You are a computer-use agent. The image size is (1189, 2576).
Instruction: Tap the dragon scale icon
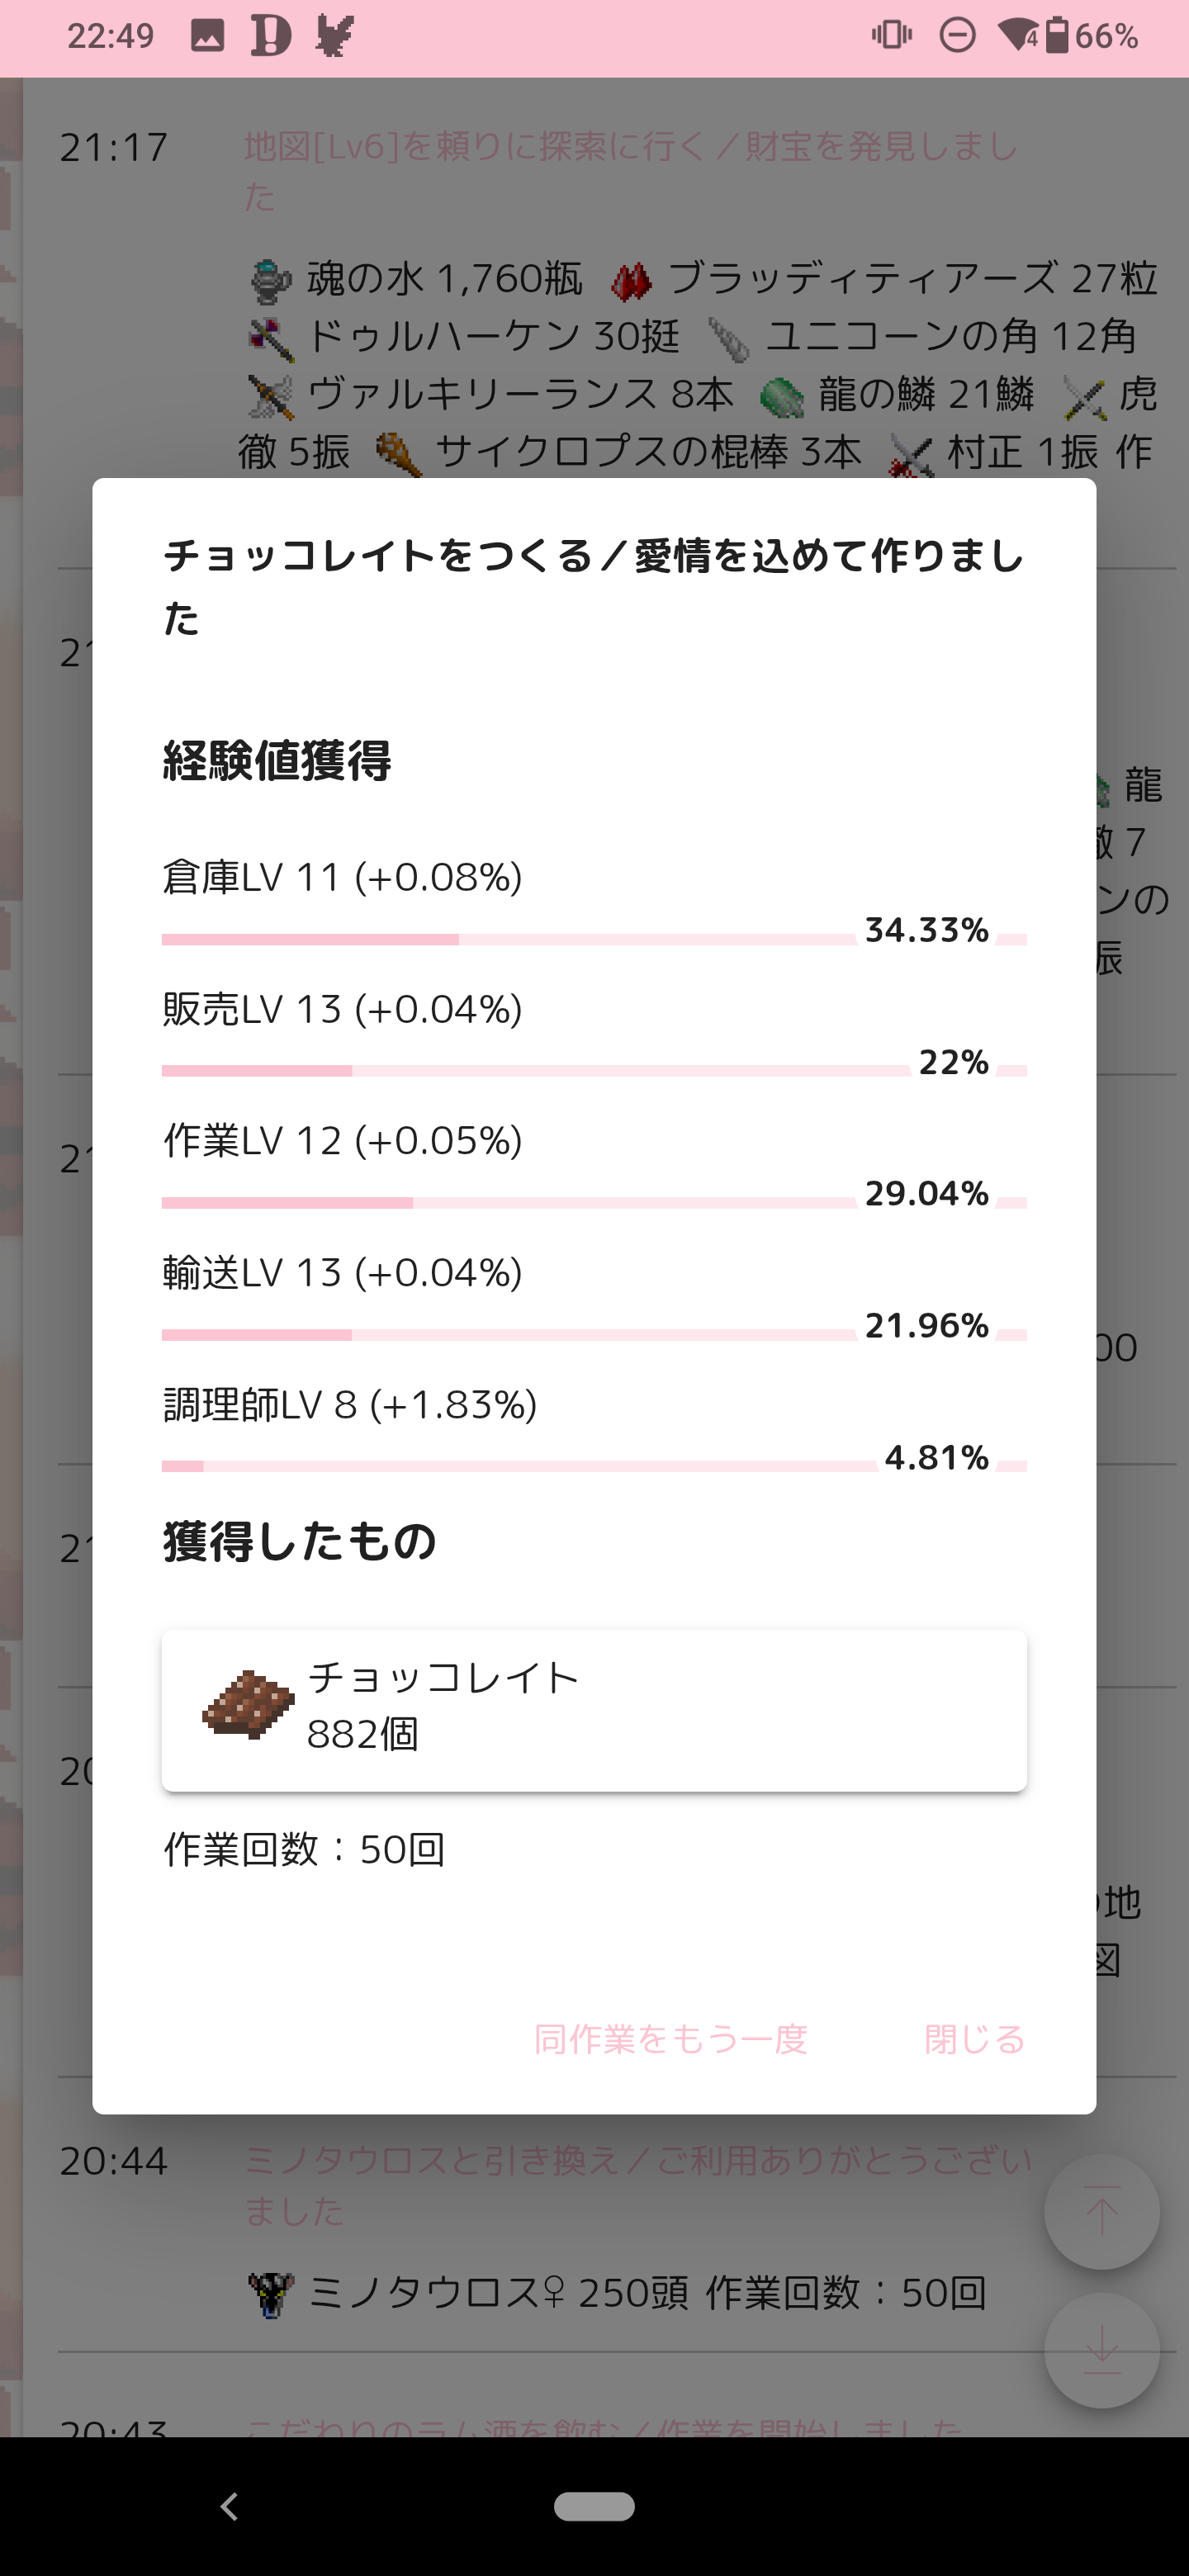pyautogui.click(x=782, y=397)
